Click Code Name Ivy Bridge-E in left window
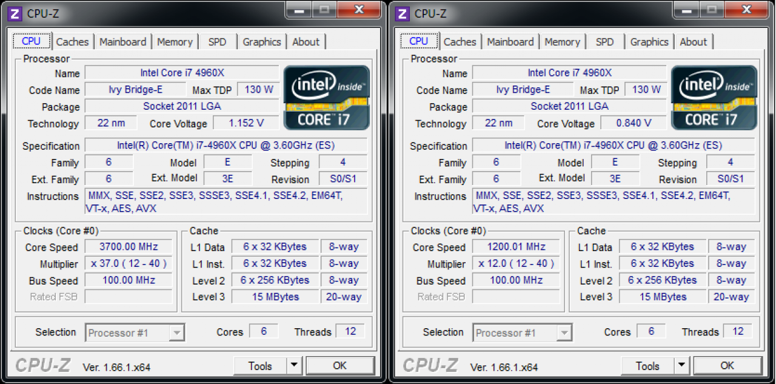776x384 pixels. [135, 90]
